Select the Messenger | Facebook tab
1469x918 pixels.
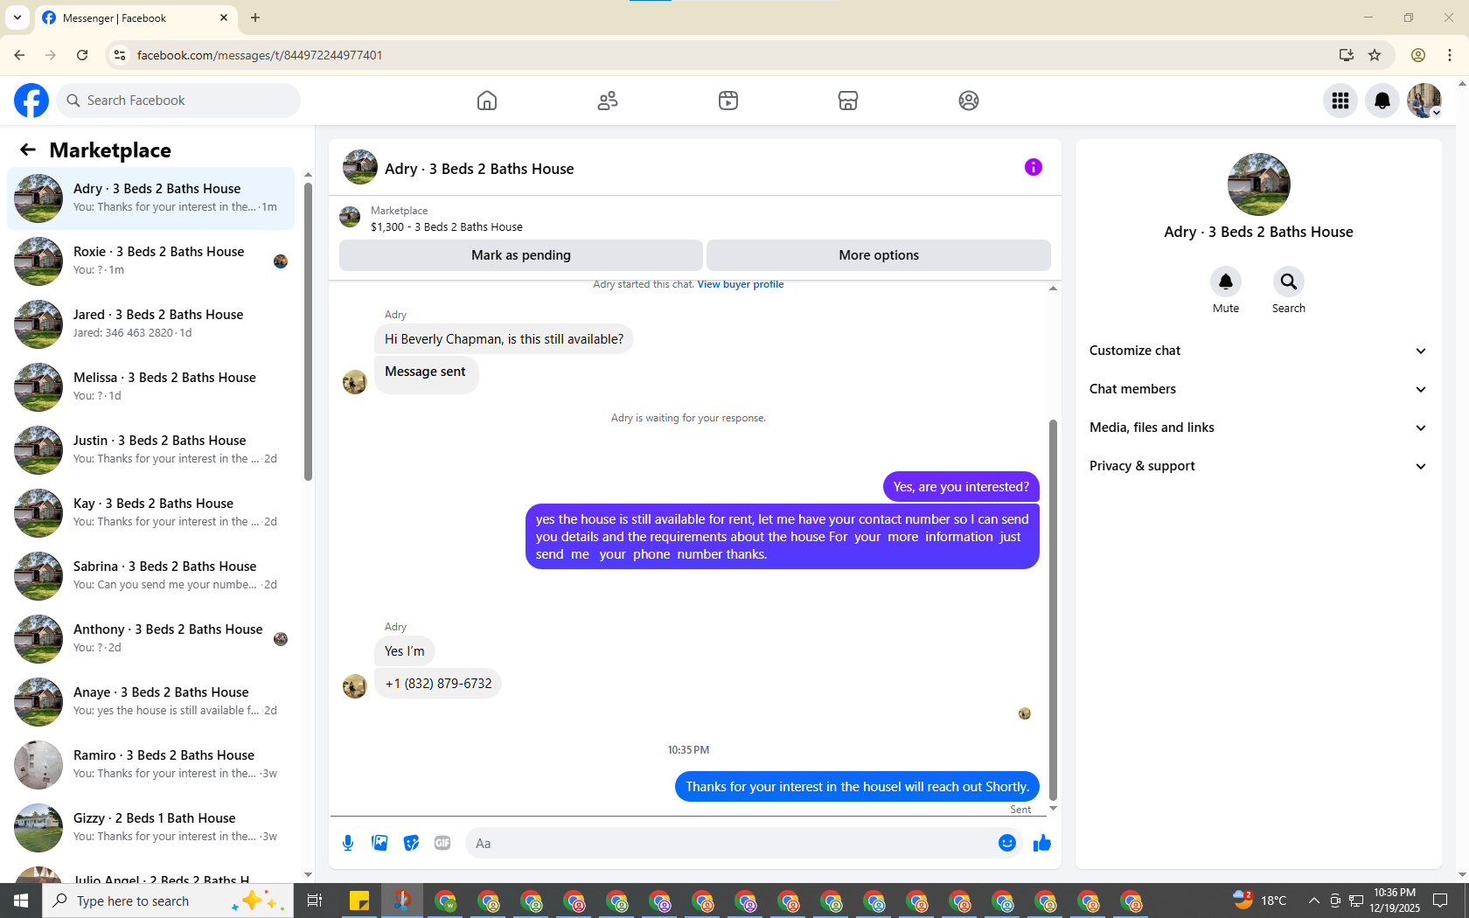(135, 17)
